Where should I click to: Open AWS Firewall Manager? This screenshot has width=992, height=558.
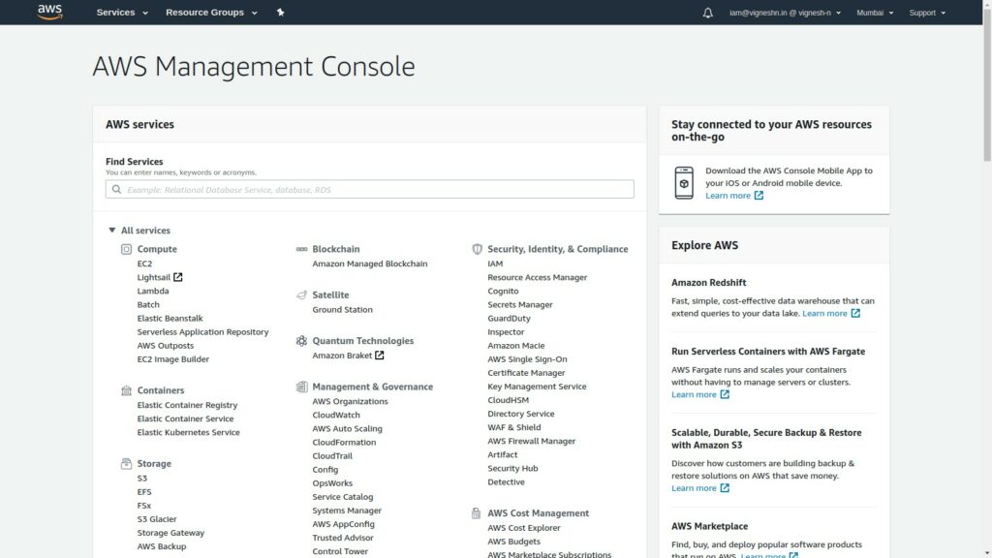[x=531, y=441]
